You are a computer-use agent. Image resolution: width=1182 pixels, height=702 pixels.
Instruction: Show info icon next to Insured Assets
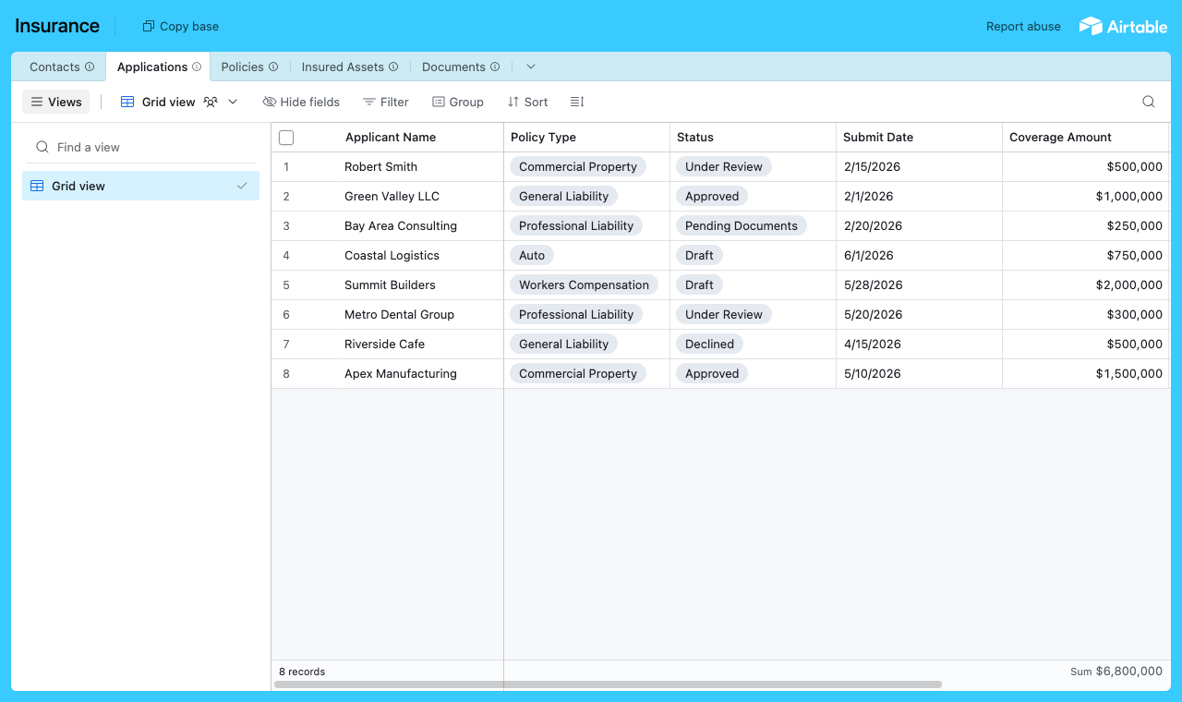(x=393, y=67)
